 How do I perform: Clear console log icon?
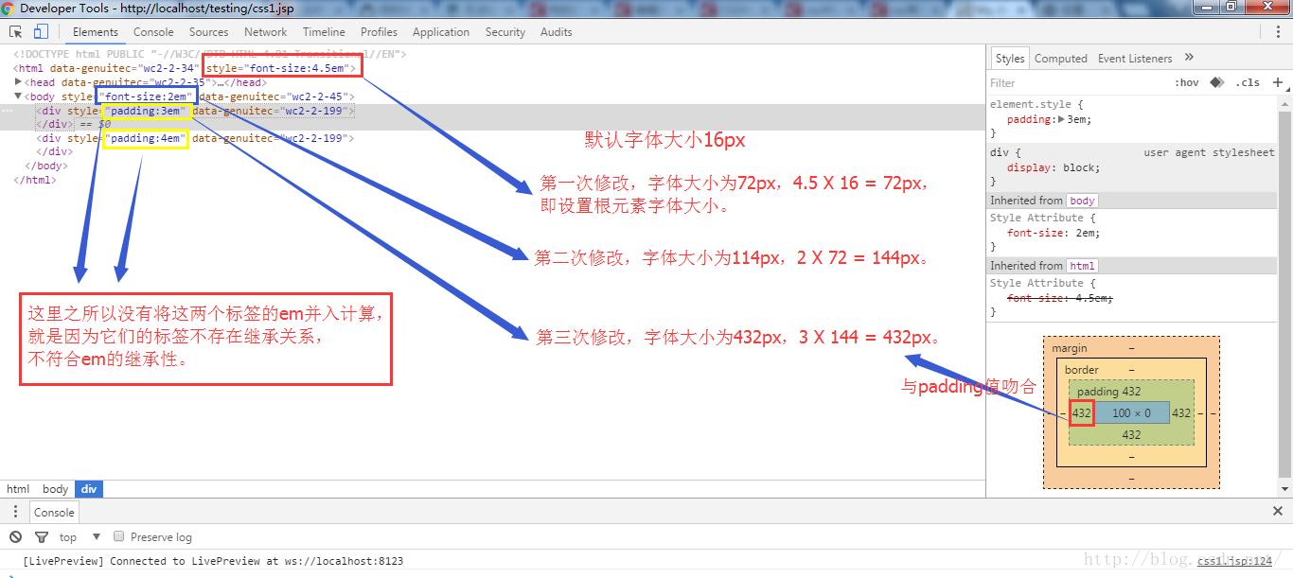click(15, 536)
